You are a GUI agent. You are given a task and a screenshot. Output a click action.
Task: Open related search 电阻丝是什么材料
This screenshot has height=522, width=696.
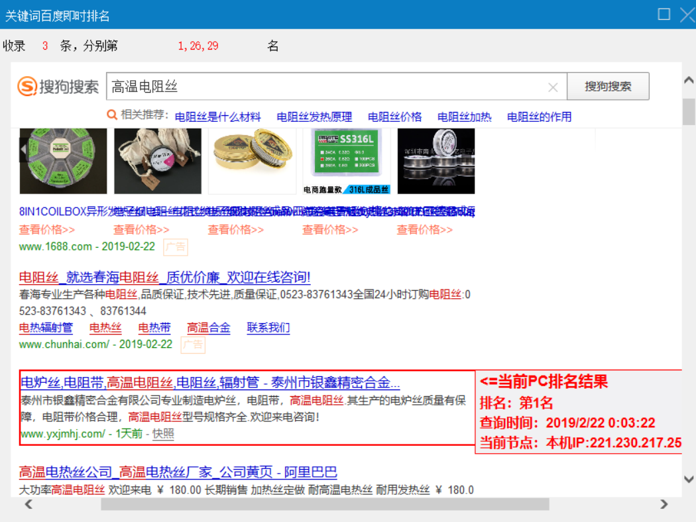pos(217,117)
